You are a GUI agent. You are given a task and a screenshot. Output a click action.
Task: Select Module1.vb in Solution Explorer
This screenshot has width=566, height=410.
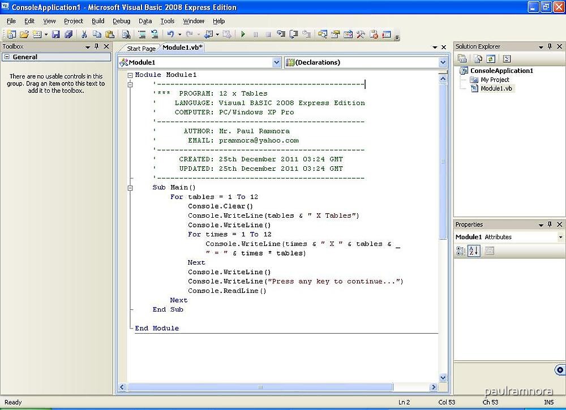pyautogui.click(x=496, y=89)
